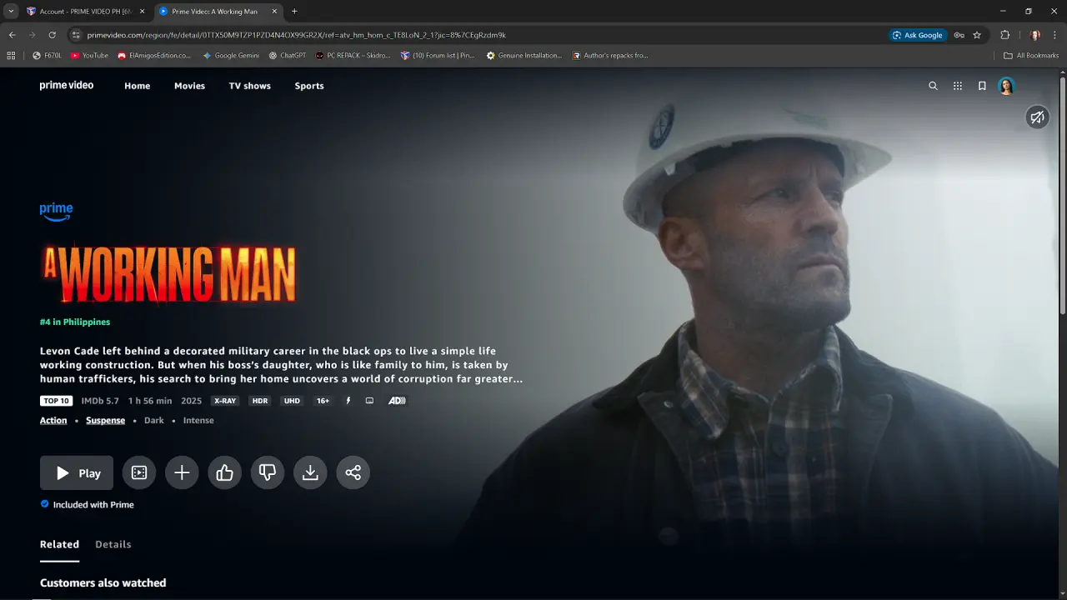1067x600 pixels.
Task: Open Home in Prime Video navigation
Action: tap(138, 86)
